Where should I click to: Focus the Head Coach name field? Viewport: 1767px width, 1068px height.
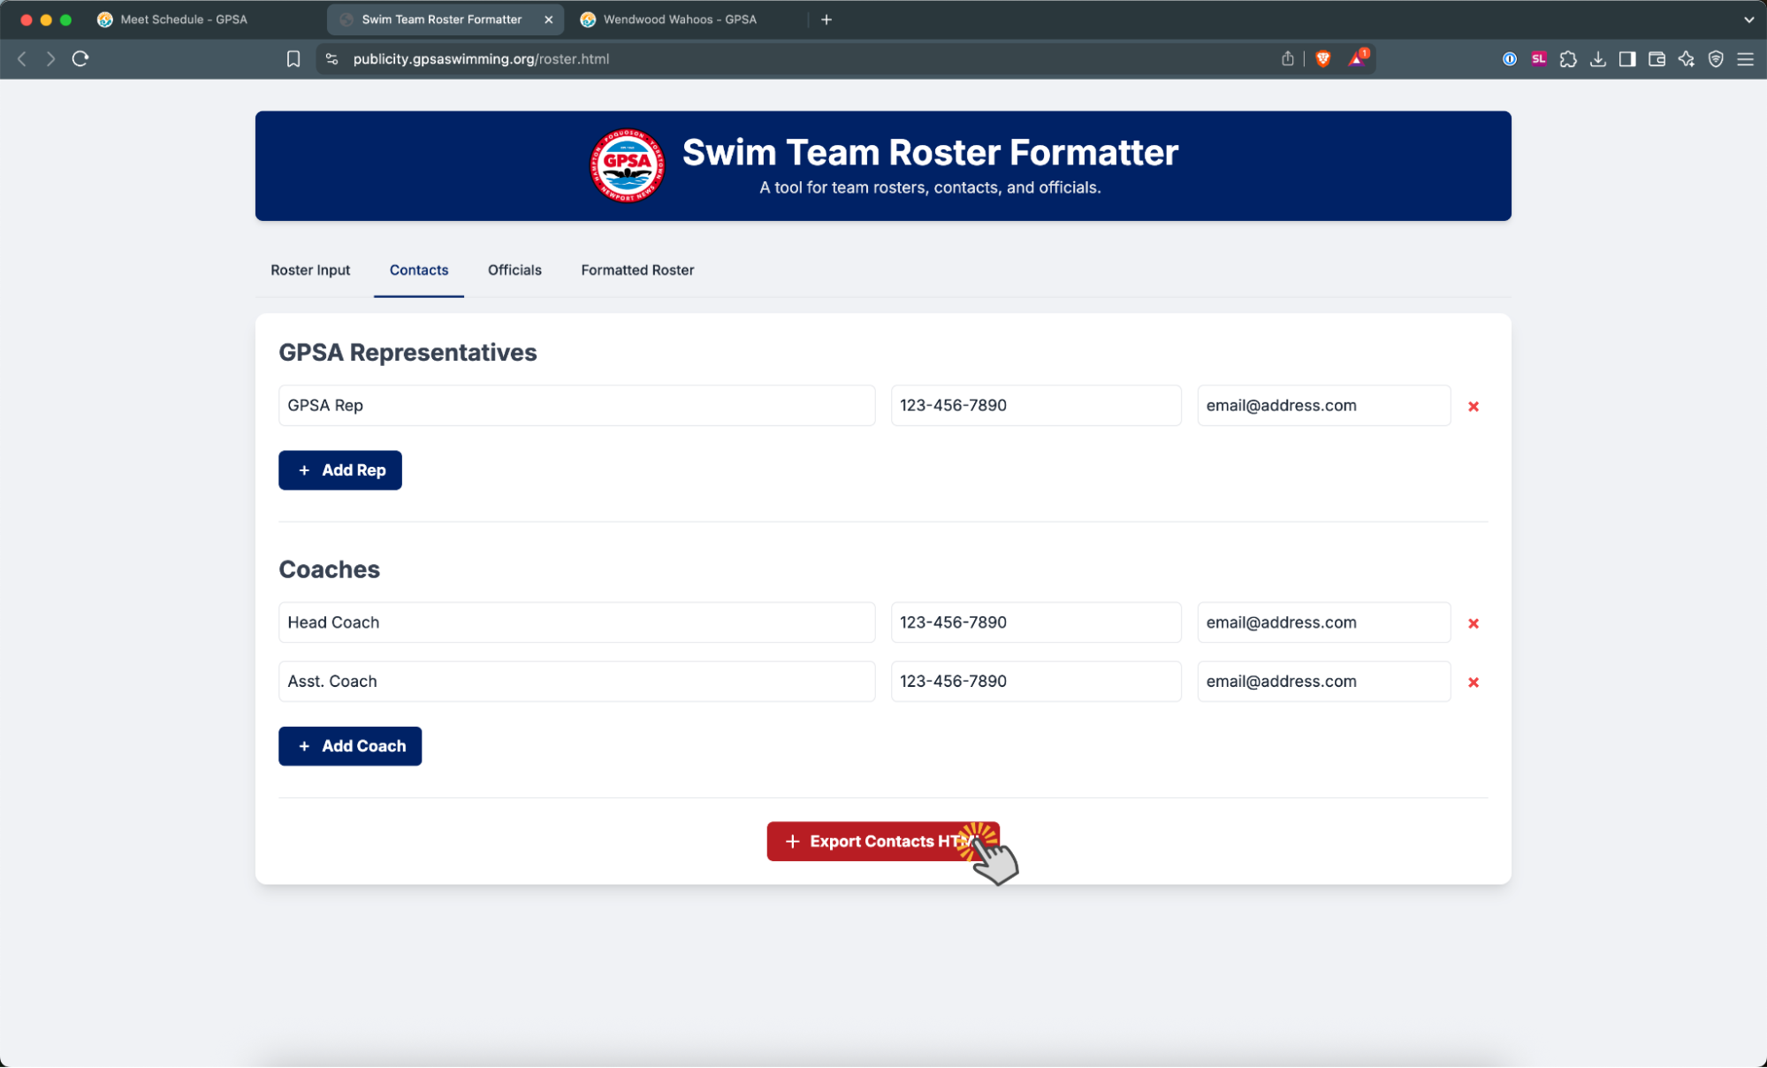coord(576,622)
